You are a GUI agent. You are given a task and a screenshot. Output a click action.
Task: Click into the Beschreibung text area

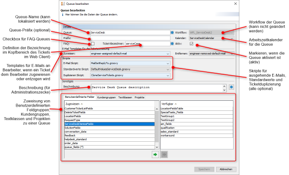tap(157, 88)
